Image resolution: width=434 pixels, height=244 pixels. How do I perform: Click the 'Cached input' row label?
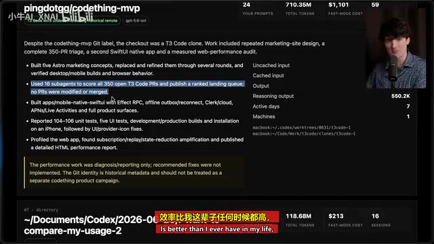268,75
